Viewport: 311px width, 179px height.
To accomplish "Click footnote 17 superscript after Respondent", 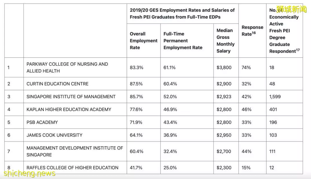I will coord(298,50).
